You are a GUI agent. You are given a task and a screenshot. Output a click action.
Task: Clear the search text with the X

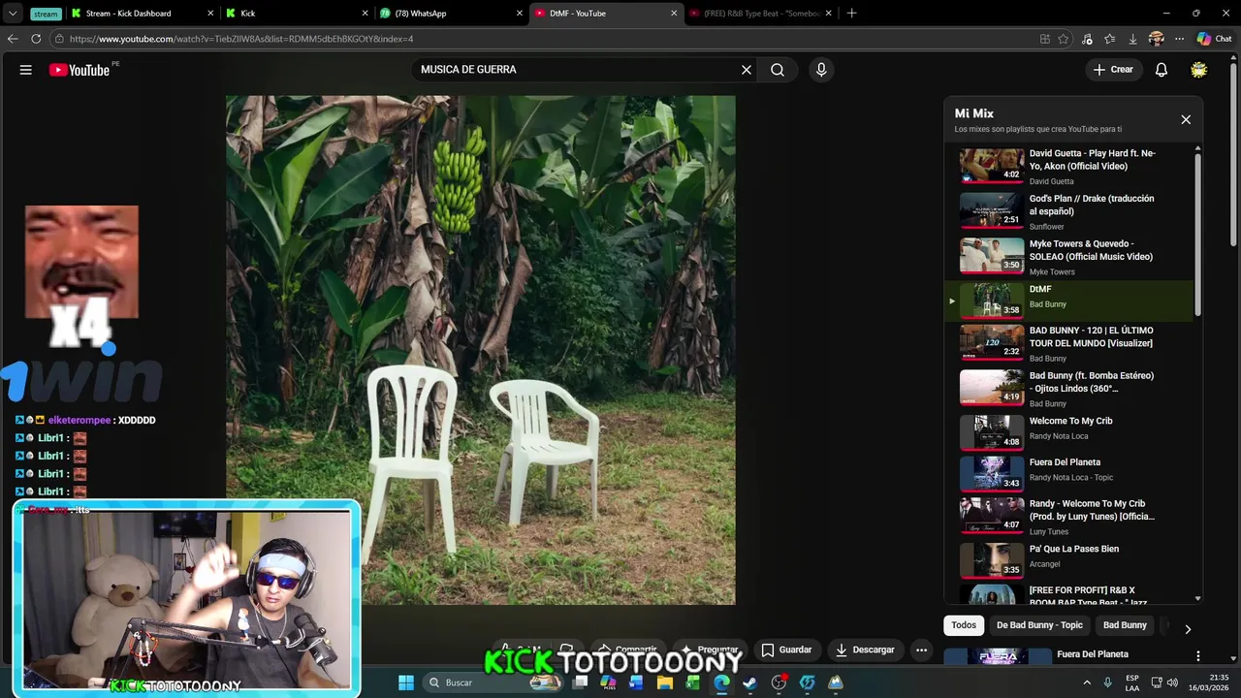click(x=747, y=70)
